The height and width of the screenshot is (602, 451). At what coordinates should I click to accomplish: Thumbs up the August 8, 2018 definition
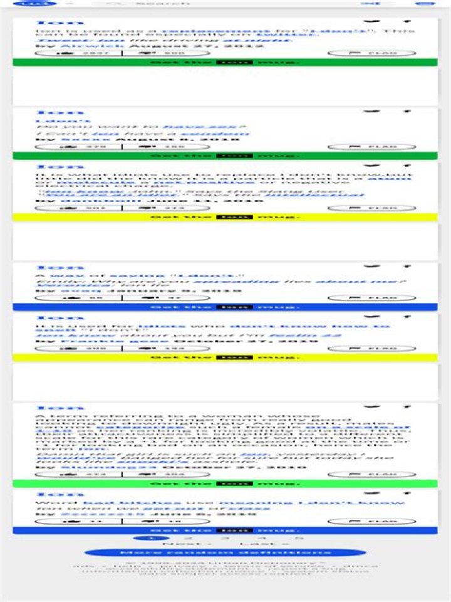click(79, 147)
